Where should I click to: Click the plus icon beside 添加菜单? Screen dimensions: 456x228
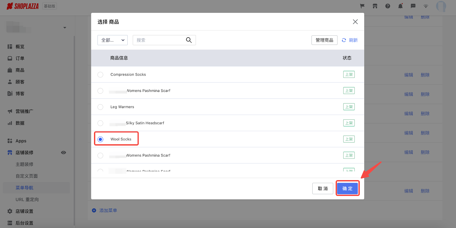tap(94, 210)
